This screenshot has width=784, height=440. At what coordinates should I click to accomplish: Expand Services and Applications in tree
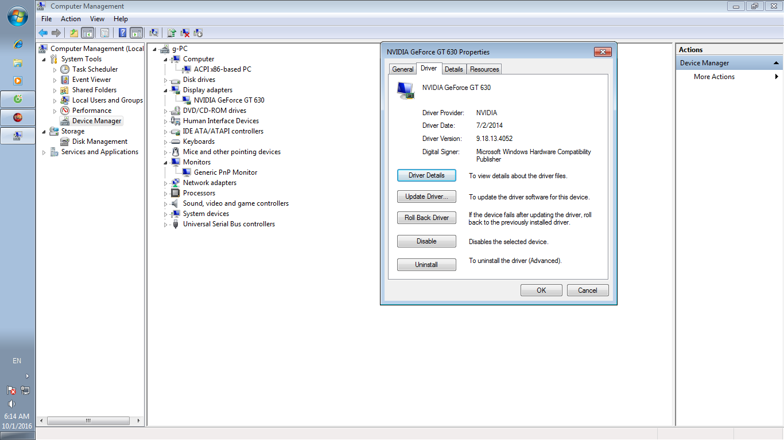pos(44,152)
